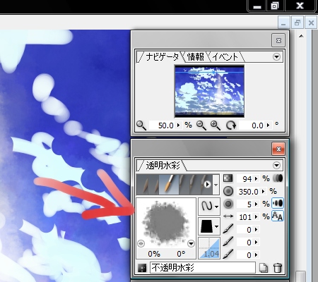
Task: Click the dark circle icon beside value 5
Action: click(228, 204)
